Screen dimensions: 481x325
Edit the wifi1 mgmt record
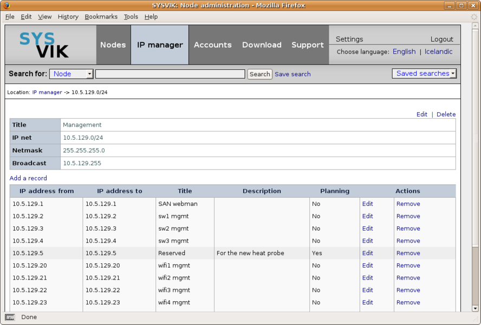click(367, 265)
